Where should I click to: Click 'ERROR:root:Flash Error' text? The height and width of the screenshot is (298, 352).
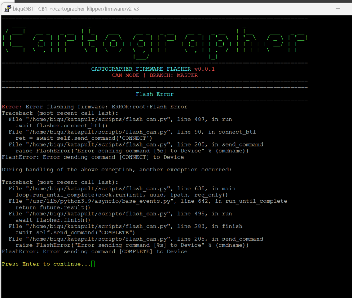click(x=149, y=107)
